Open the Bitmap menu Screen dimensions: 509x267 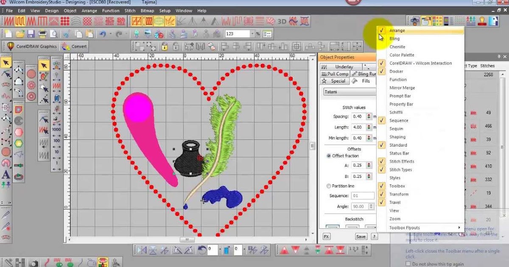point(147,11)
